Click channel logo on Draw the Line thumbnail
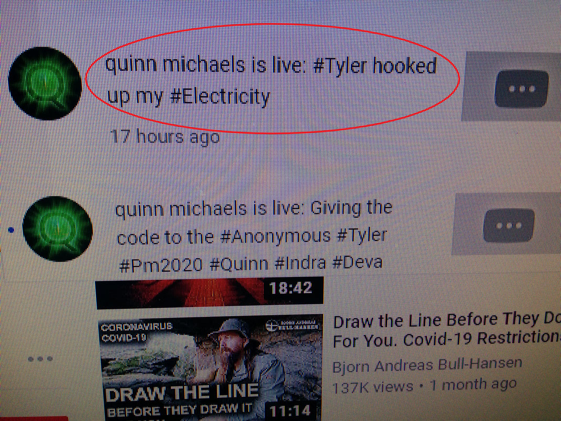 pyautogui.click(x=292, y=326)
